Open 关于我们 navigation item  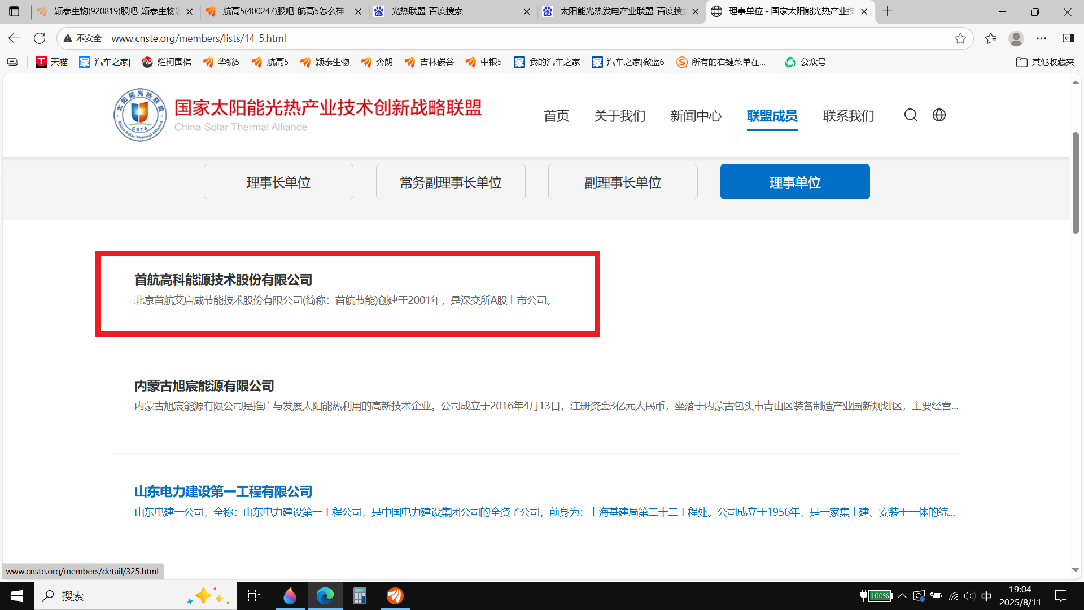(620, 116)
